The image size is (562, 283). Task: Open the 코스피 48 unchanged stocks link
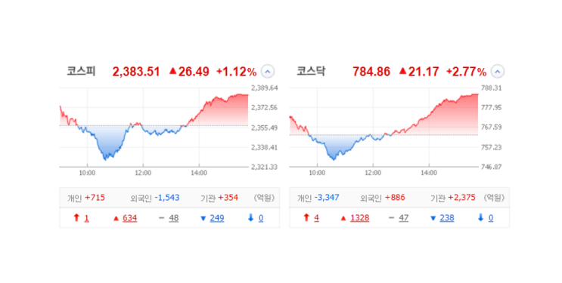click(174, 218)
